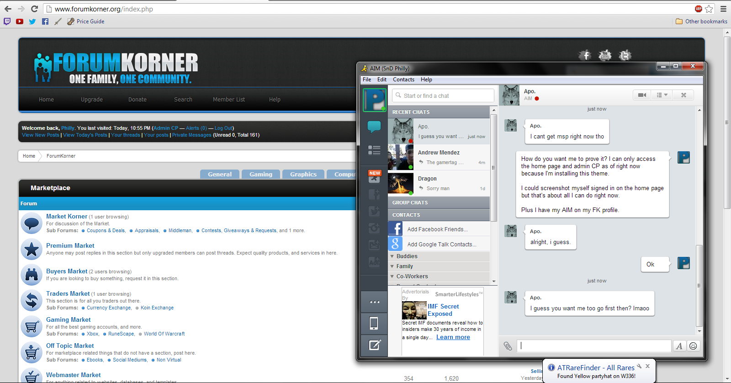Click the add photo icon in AIM's dark sidebar
This screenshot has height=383, width=731.
click(x=374, y=245)
